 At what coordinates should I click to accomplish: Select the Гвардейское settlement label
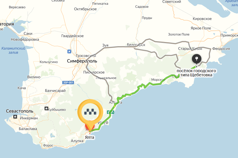(72, 36)
